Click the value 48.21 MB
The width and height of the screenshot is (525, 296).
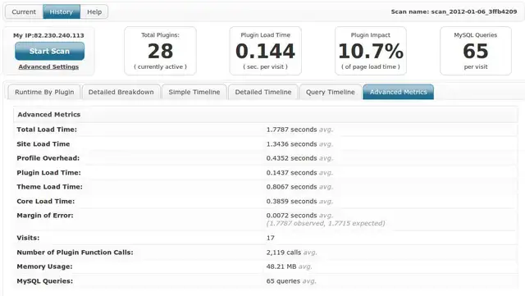[281, 266]
